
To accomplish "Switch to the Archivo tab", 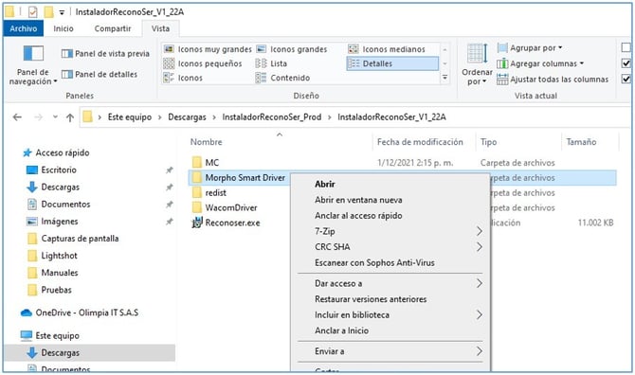I will tap(23, 28).
